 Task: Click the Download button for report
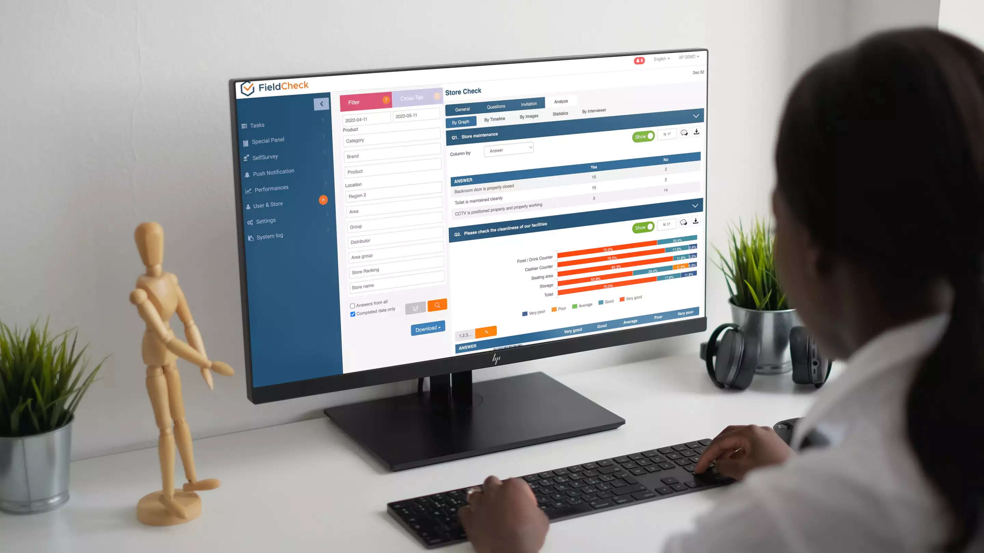click(428, 329)
